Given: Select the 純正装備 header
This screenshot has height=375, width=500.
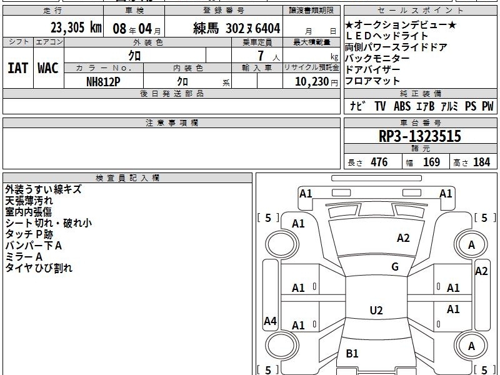Looking at the screenshot, I should click(x=420, y=93).
